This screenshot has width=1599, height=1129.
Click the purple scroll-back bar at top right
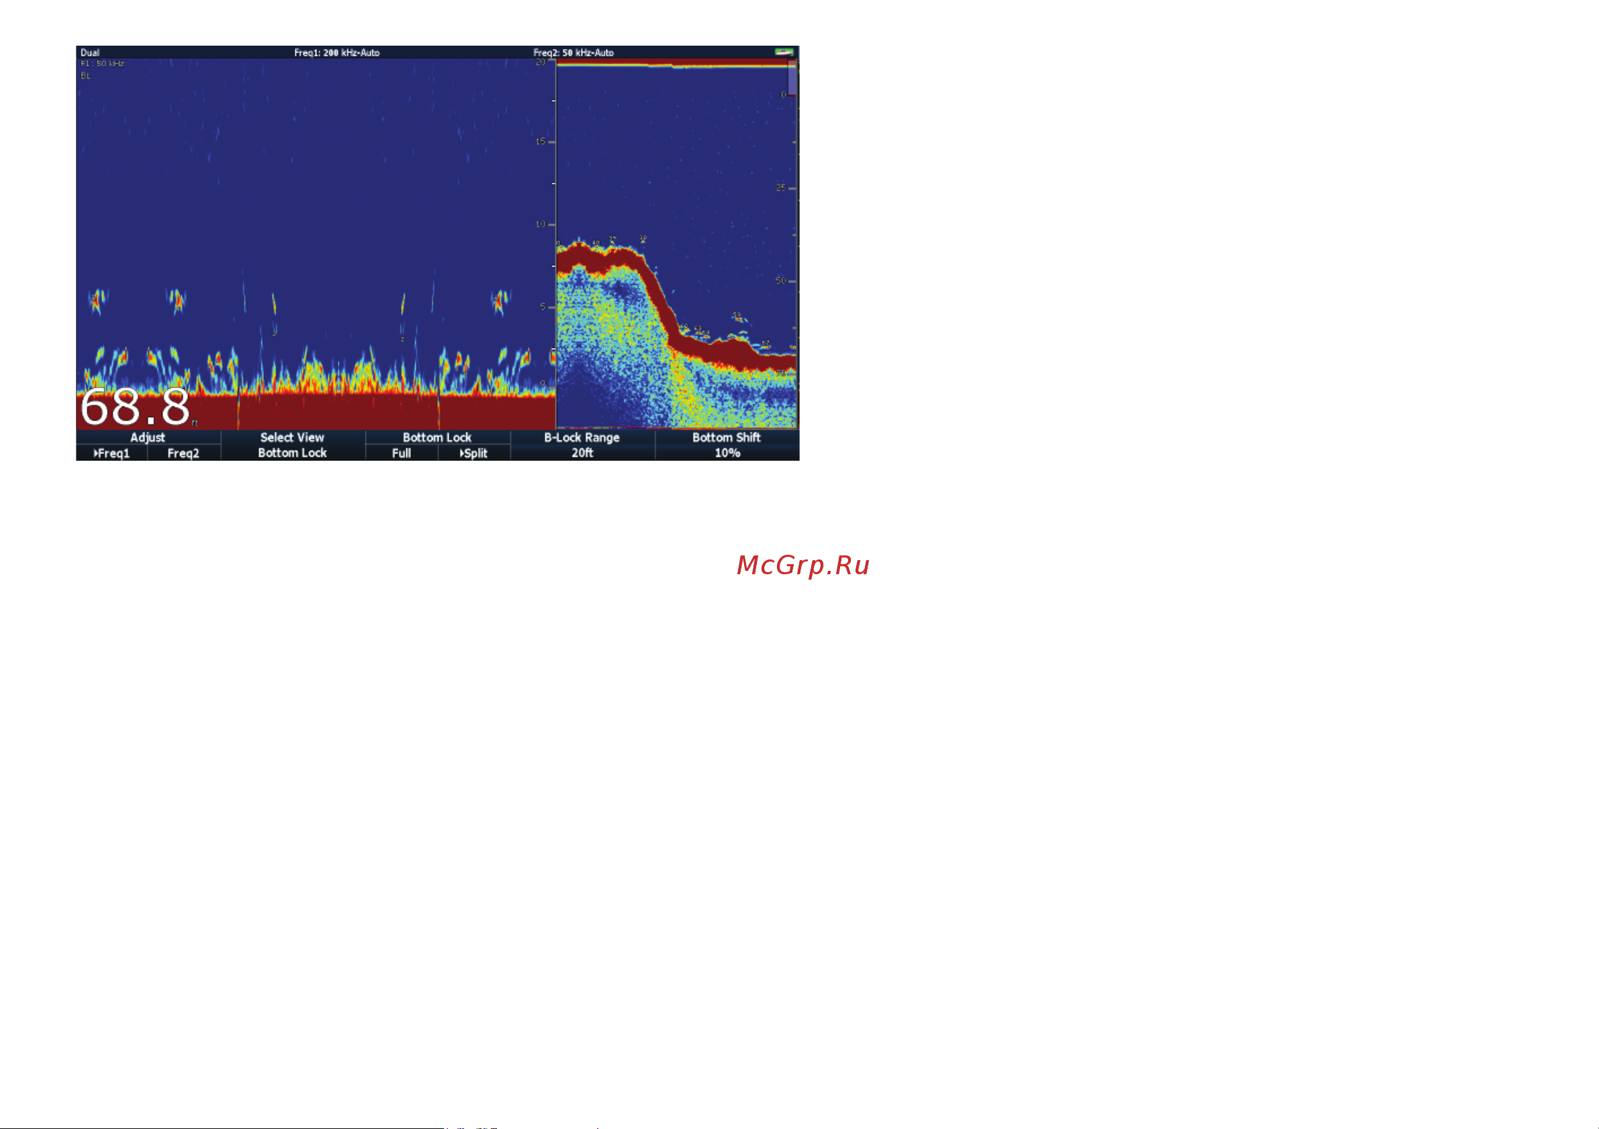pyautogui.click(x=792, y=79)
